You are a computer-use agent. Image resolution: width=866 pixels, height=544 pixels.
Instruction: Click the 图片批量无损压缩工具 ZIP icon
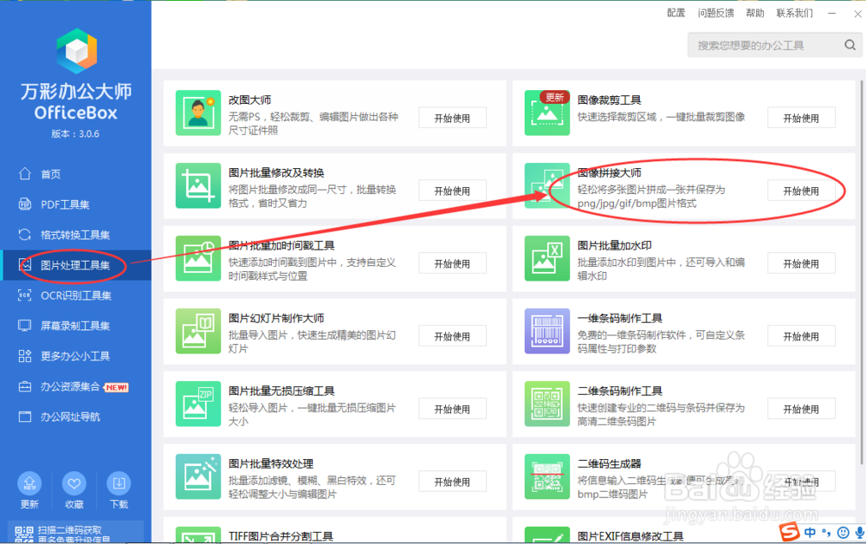click(198, 404)
